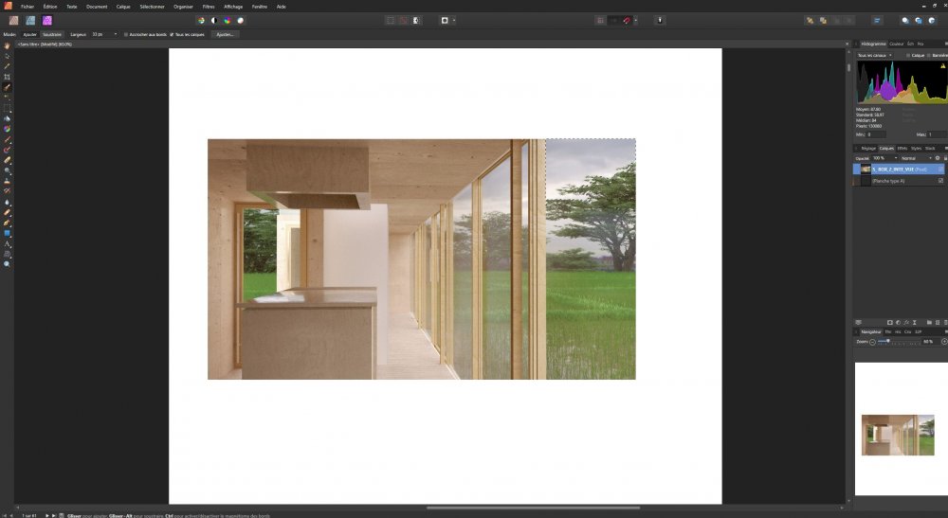Select the blue Rectangle shape tool

(x=8, y=233)
